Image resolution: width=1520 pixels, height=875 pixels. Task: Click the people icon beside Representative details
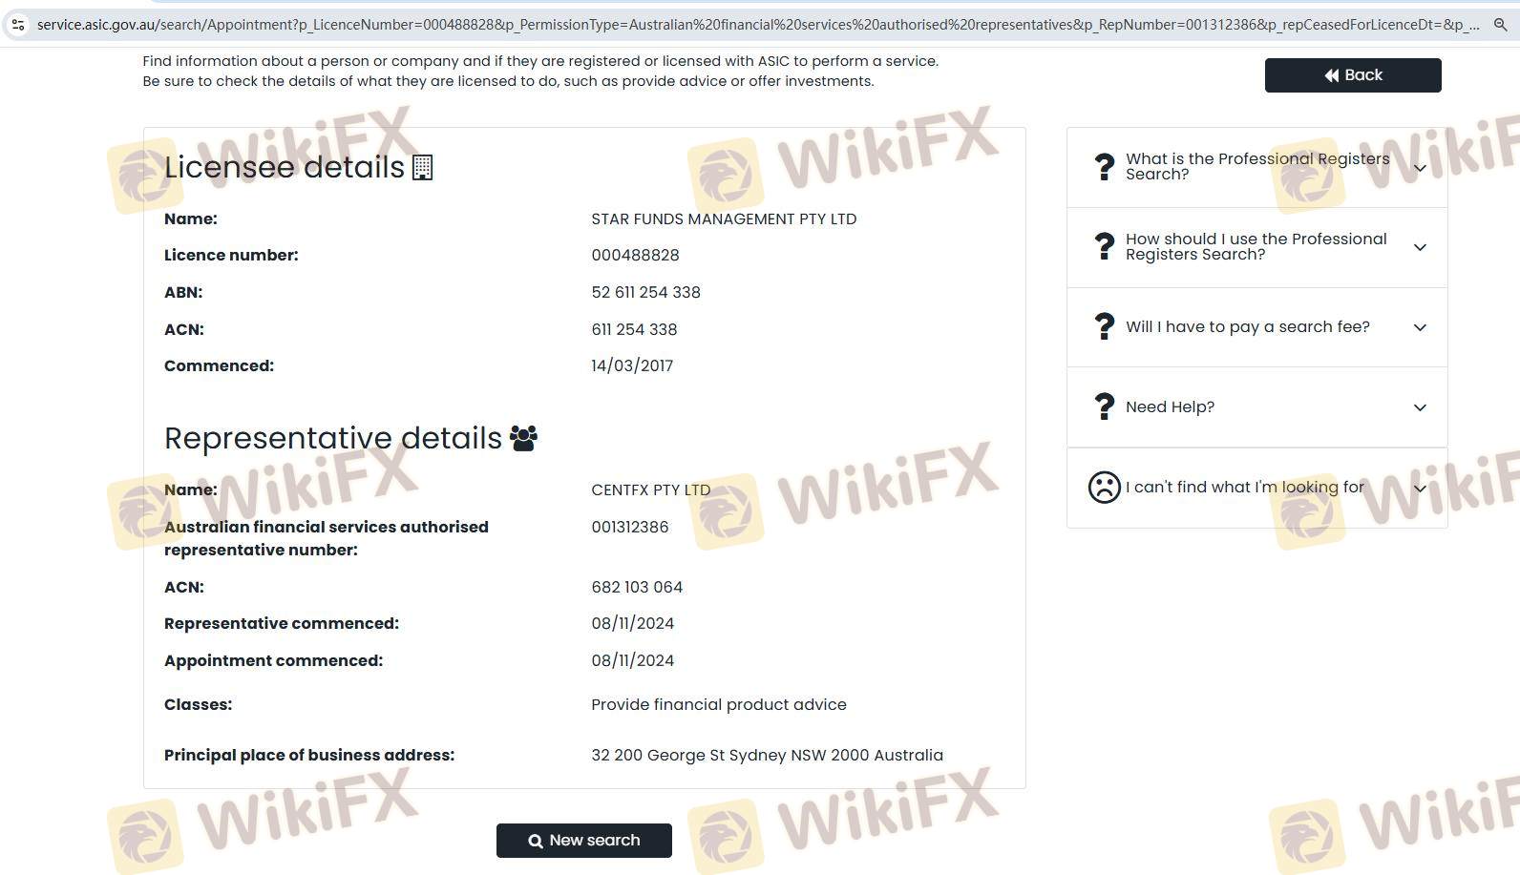[523, 438]
